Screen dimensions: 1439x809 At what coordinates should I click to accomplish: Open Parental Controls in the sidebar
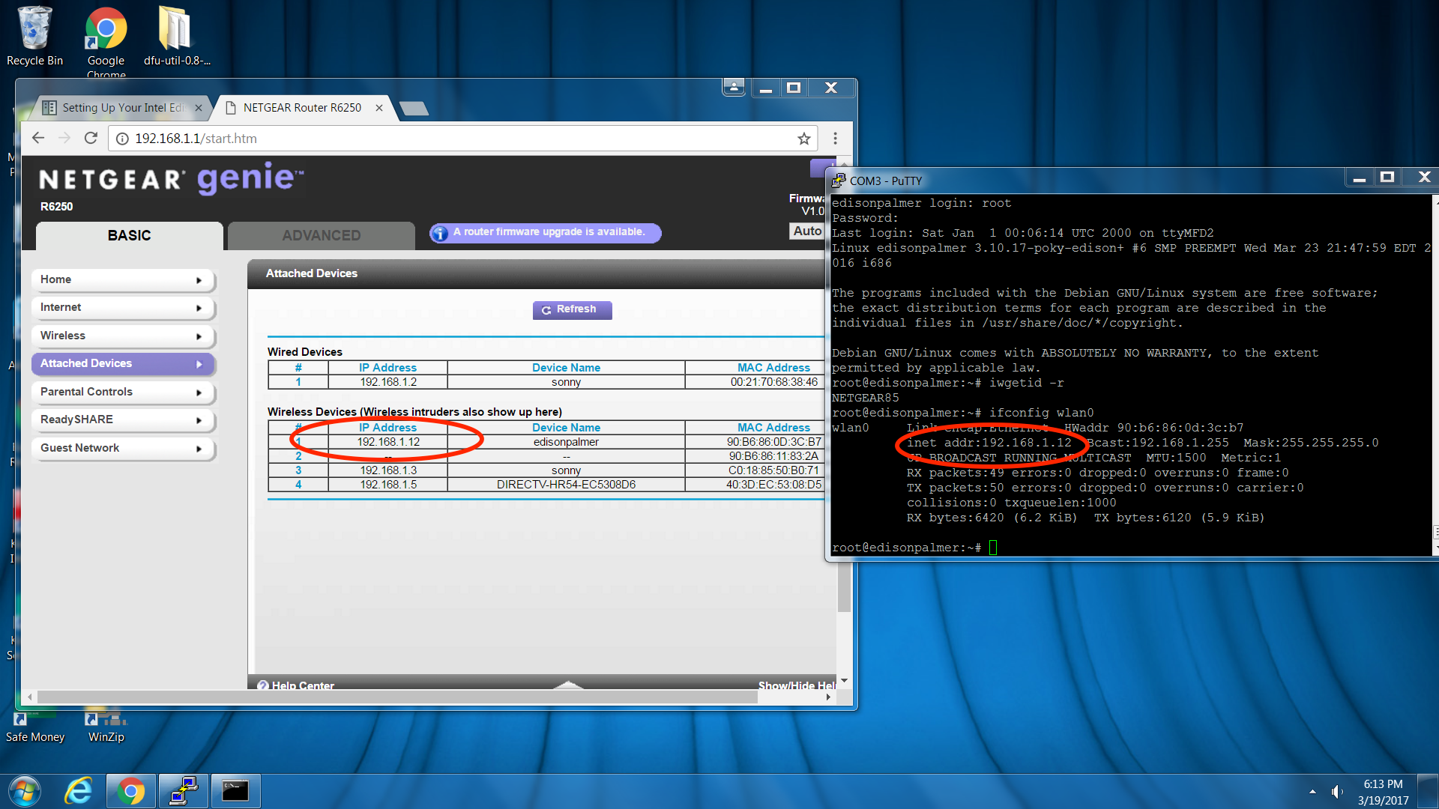[x=123, y=392]
